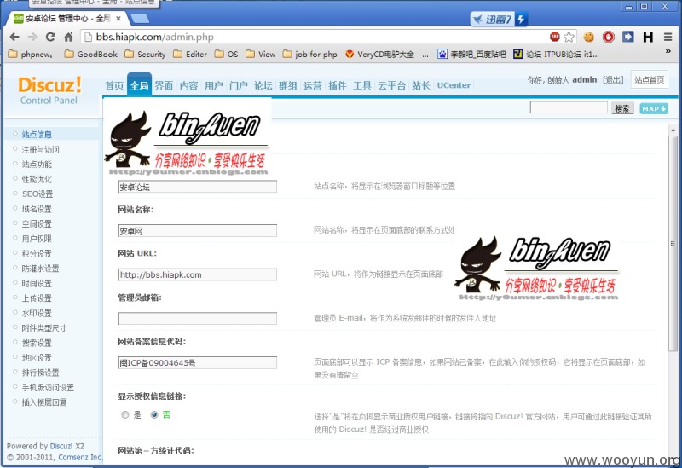Bookmark the page with the star icon

(569, 37)
